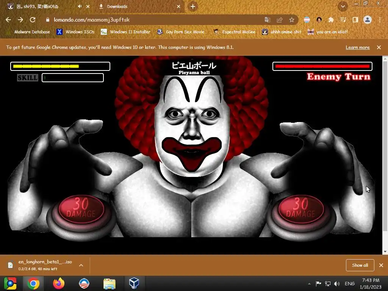
Task: Click the padlock site info icon
Action: point(47,20)
